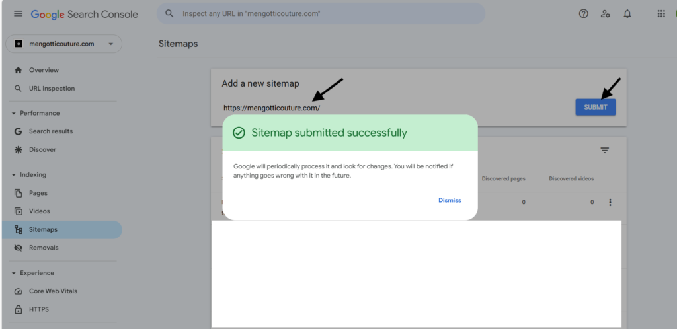
Task: Click the Help question mark icon
Action: 583,14
